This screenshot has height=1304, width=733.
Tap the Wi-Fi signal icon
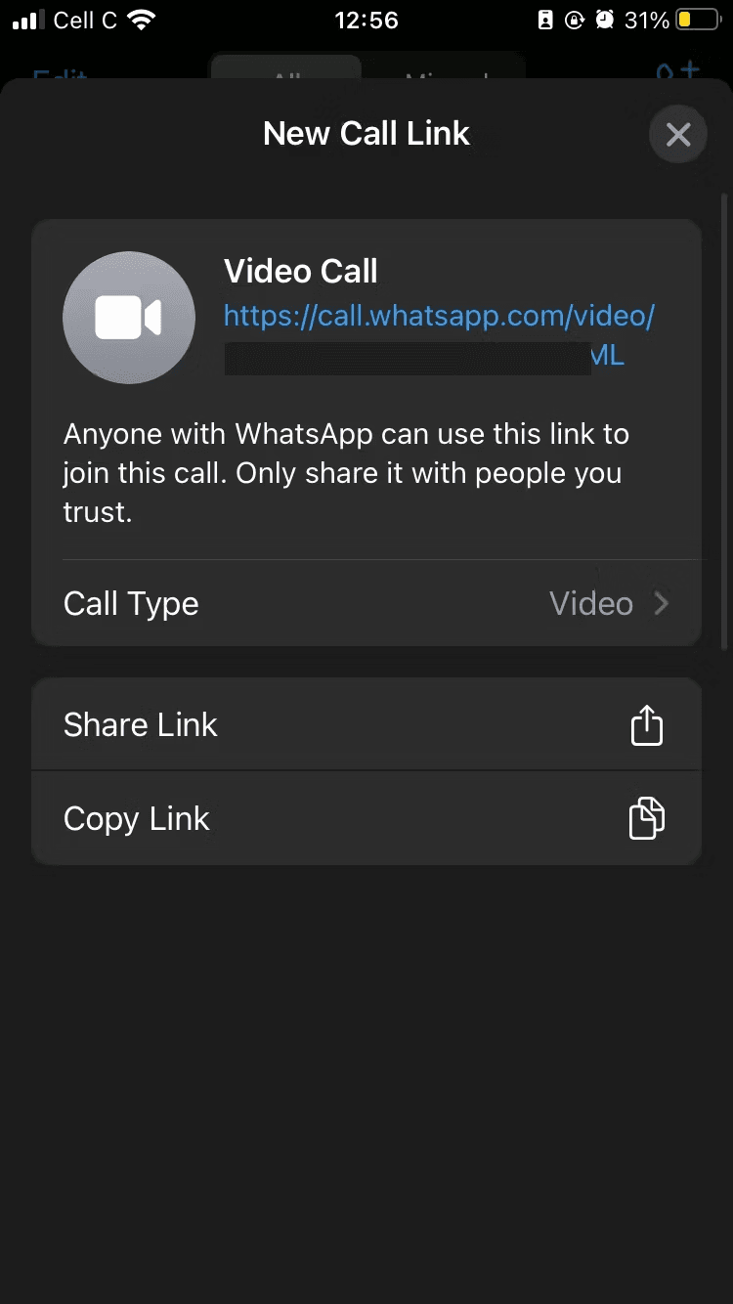(142, 21)
